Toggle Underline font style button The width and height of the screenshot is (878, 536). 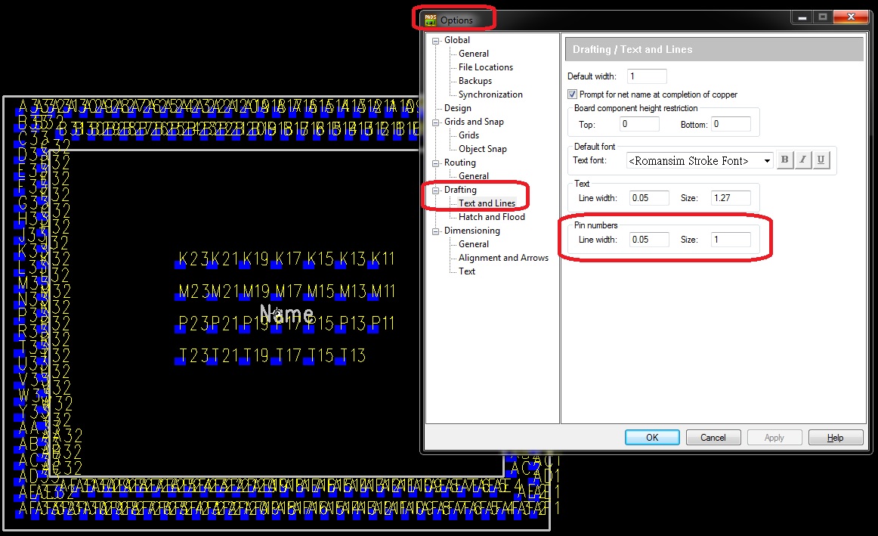coord(821,160)
